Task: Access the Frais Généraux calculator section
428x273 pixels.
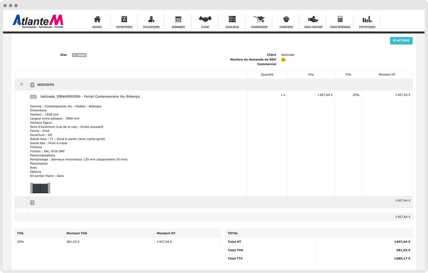Action: pos(340,21)
